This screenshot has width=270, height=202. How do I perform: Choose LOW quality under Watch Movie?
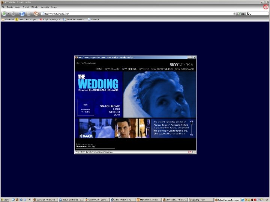pos(117,115)
